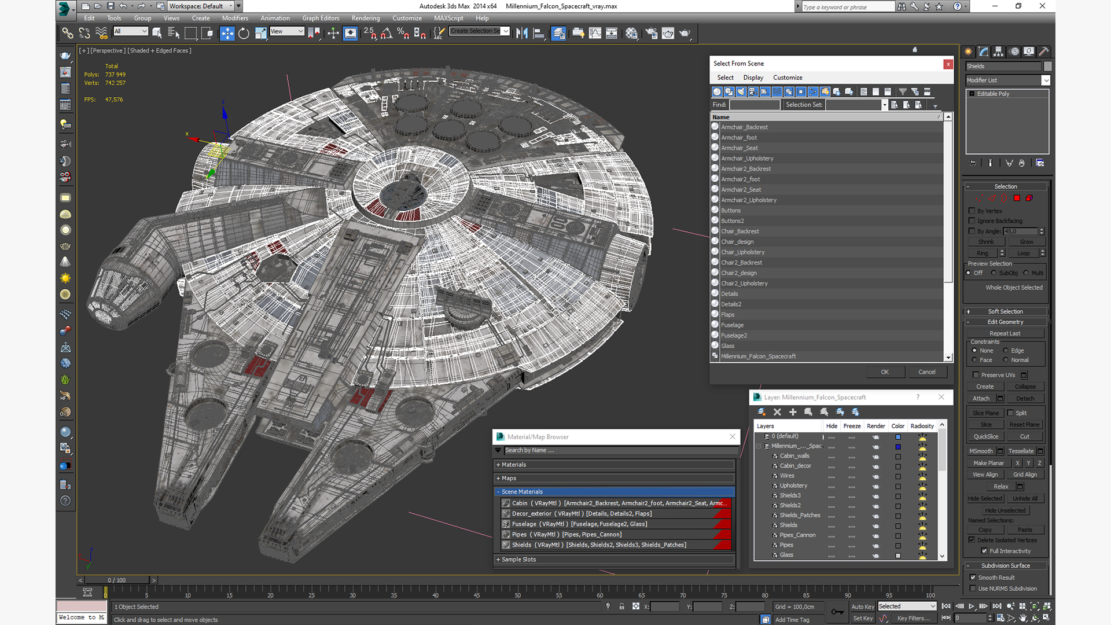Enable the By Vertex checkbox
The image size is (1111, 625).
point(972,211)
